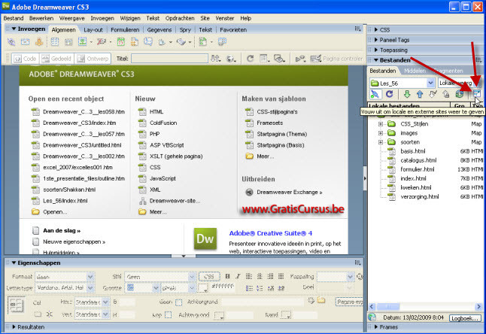Image resolution: width=486 pixels, height=334 pixels.
Task: Expand the Frames panel
Action: 375,327
